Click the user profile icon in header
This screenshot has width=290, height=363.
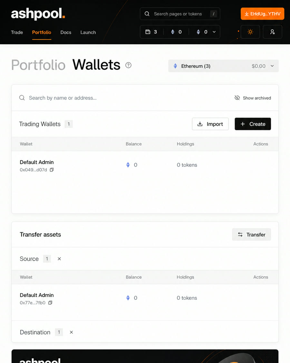[x=272, y=32]
